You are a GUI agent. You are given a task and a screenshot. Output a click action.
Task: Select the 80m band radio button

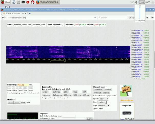tap(23, 90)
